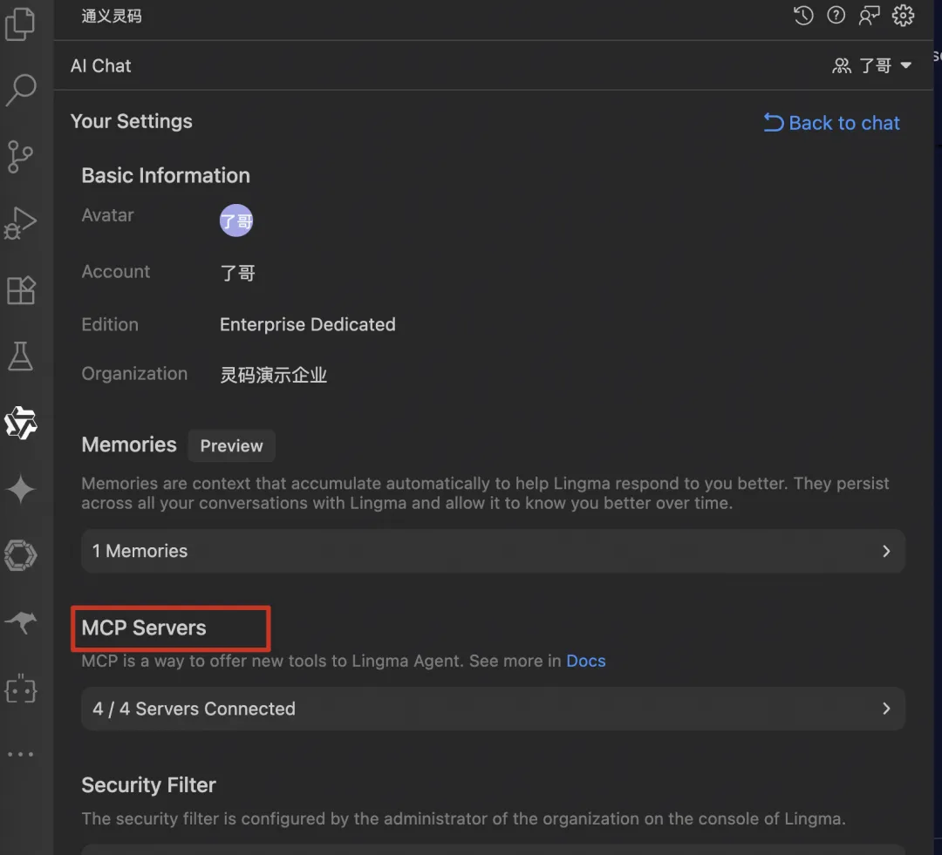The image size is (942, 855).
Task: Open the Testing flask icon
Action: coord(20,356)
